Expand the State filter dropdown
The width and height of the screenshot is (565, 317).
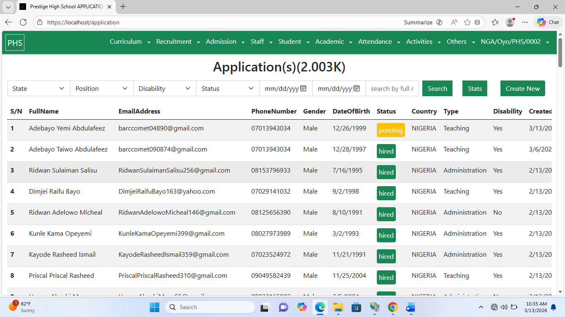coord(38,88)
